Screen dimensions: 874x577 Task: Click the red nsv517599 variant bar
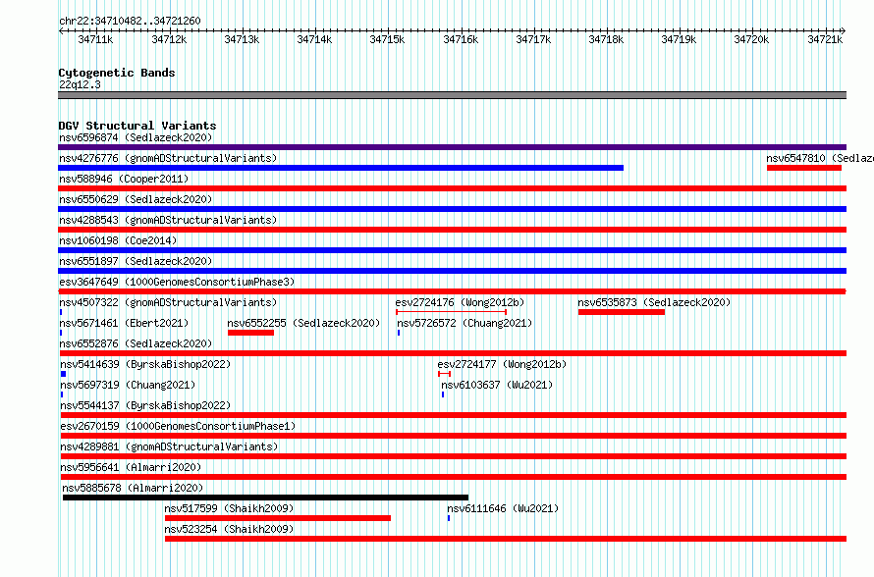278,518
